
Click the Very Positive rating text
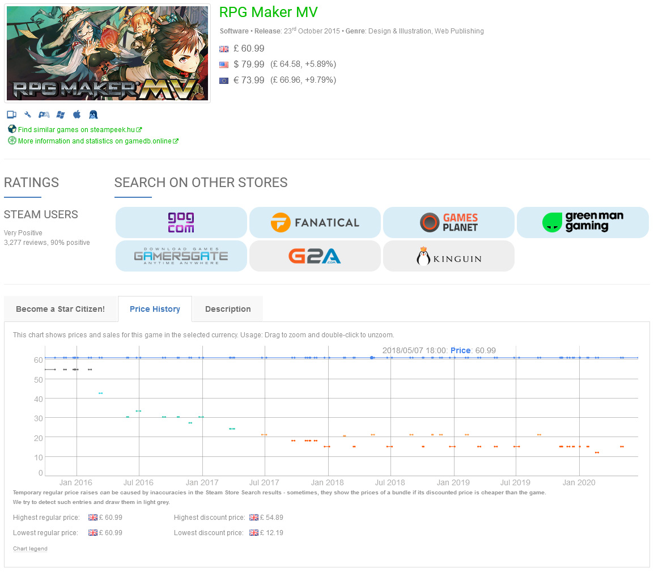[x=23, y=233]
